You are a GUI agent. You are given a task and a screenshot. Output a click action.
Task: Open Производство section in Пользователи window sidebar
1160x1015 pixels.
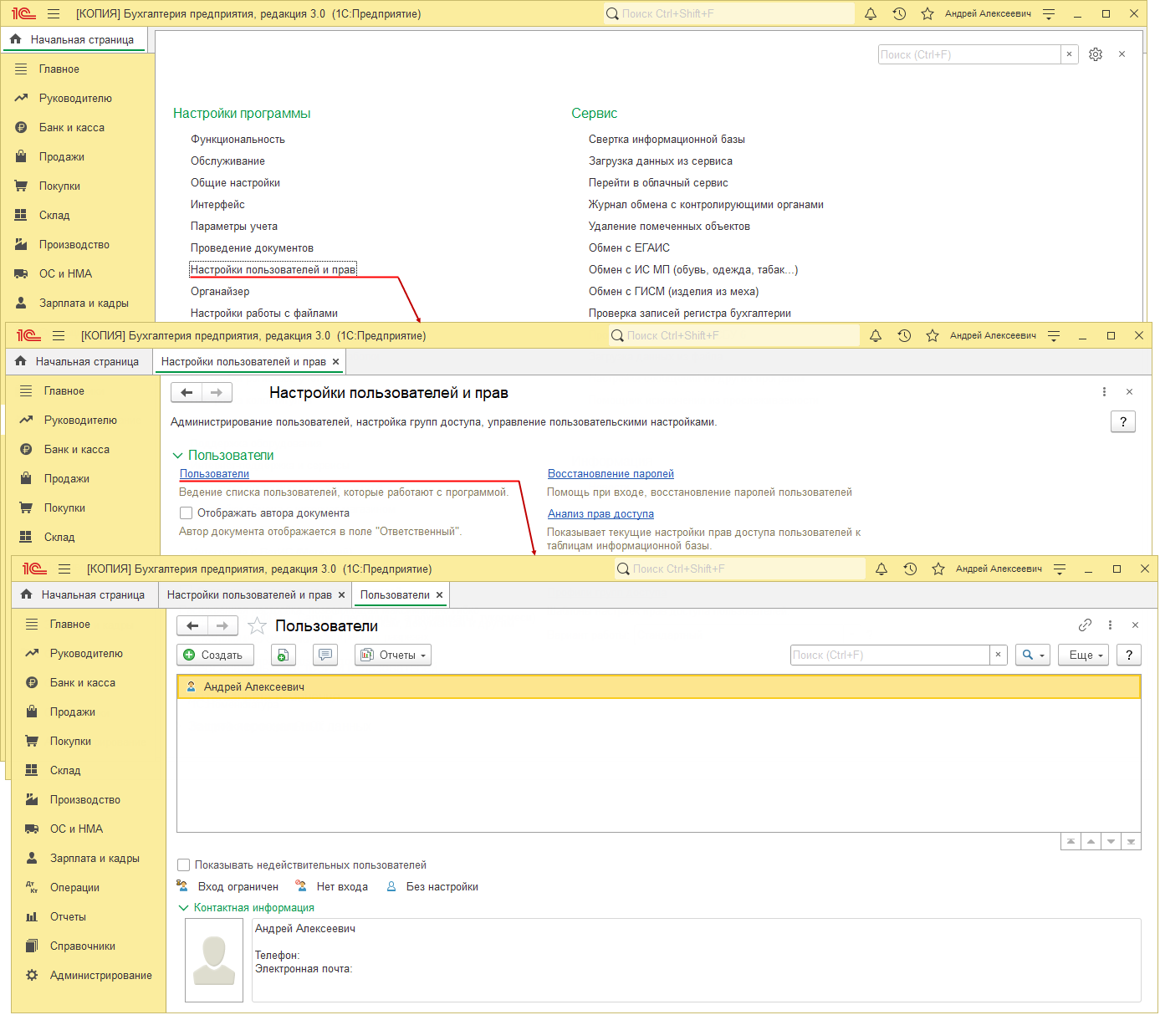(85, 800)
